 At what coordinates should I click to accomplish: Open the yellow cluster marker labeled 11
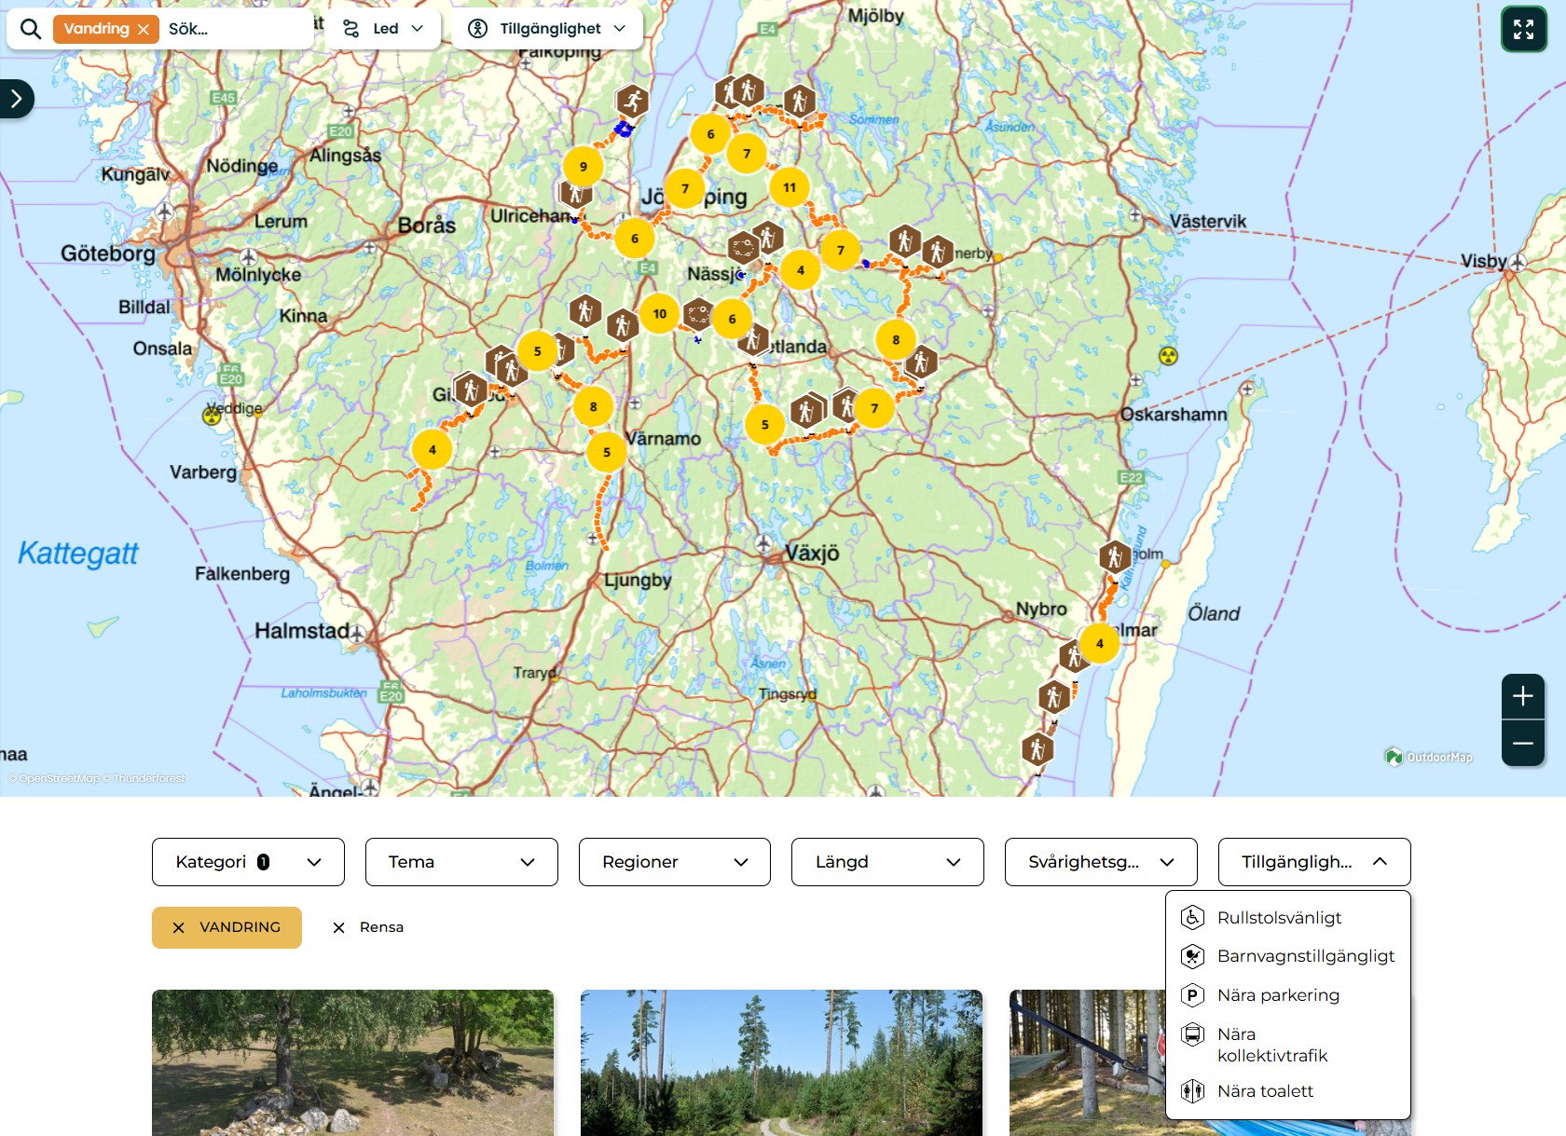(789, 187)
